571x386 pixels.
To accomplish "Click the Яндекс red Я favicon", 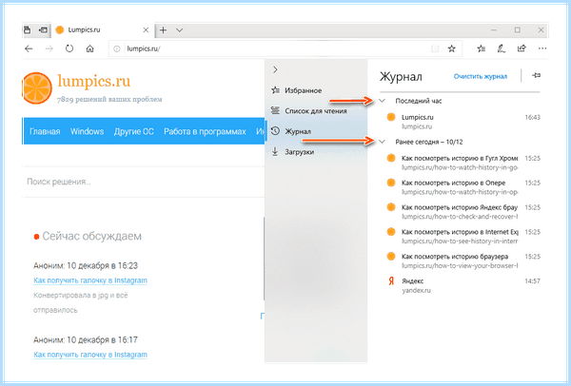I will (391, 280).
